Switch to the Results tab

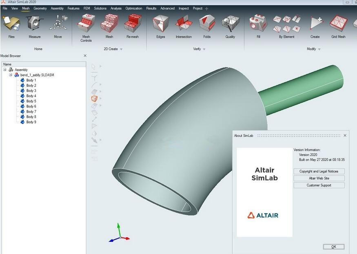click(x=151, y=9)
